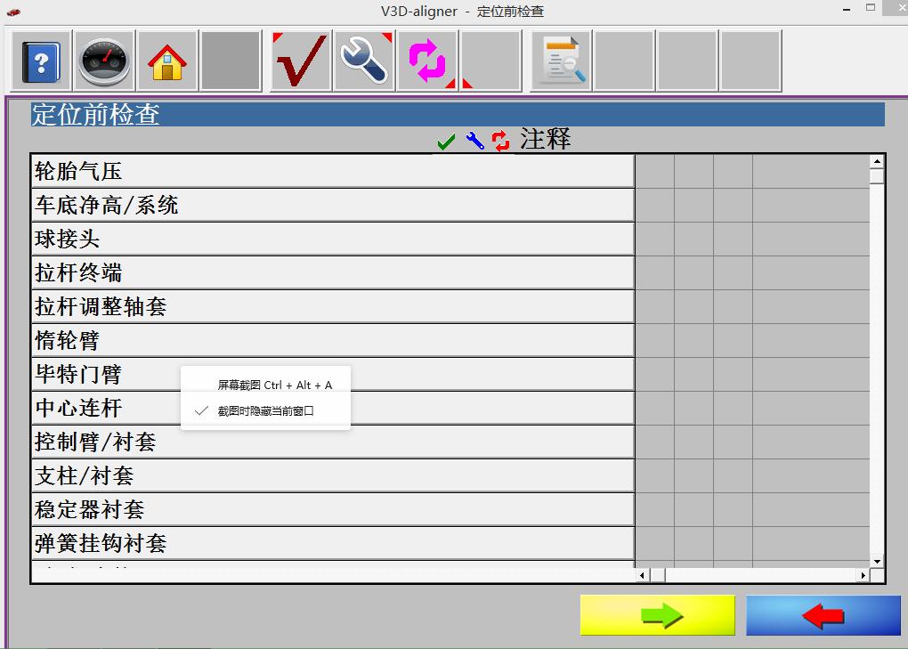The width and height of the screenshot is (908, 649).
Task: Select the blue wrench toolbar button
Action: (364, 61)
